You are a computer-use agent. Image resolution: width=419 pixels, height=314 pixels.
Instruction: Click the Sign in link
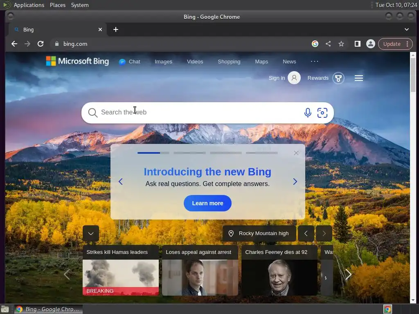[x=277, y=78]
